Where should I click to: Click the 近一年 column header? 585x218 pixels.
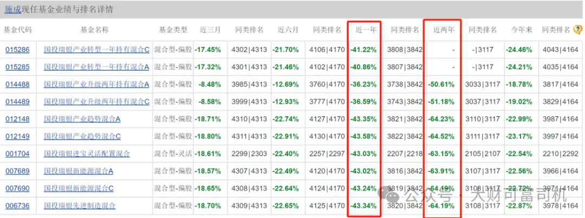pyautogui.click(x=366, y=30)
